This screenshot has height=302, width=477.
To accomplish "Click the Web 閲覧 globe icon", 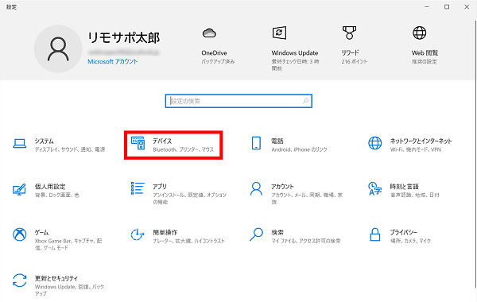I will (x=420, y=33).
